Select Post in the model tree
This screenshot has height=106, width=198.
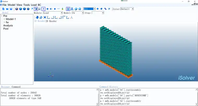tap(6, 29)
